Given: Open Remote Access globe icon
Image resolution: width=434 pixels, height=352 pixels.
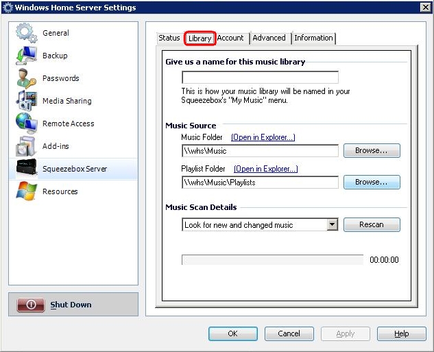Looking at the screenshot, I should [26, 124].
